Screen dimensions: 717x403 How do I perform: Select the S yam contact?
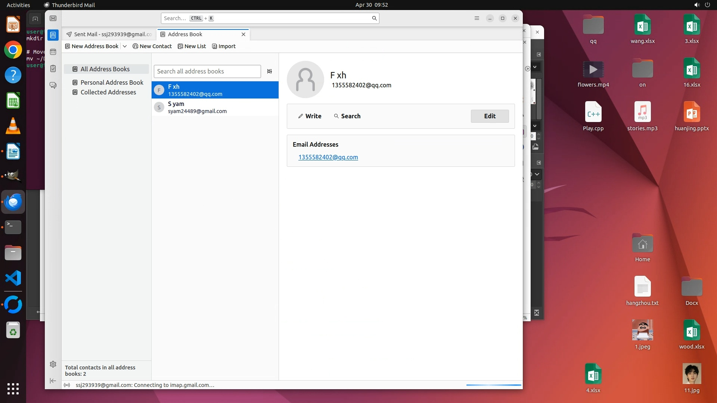215,107
